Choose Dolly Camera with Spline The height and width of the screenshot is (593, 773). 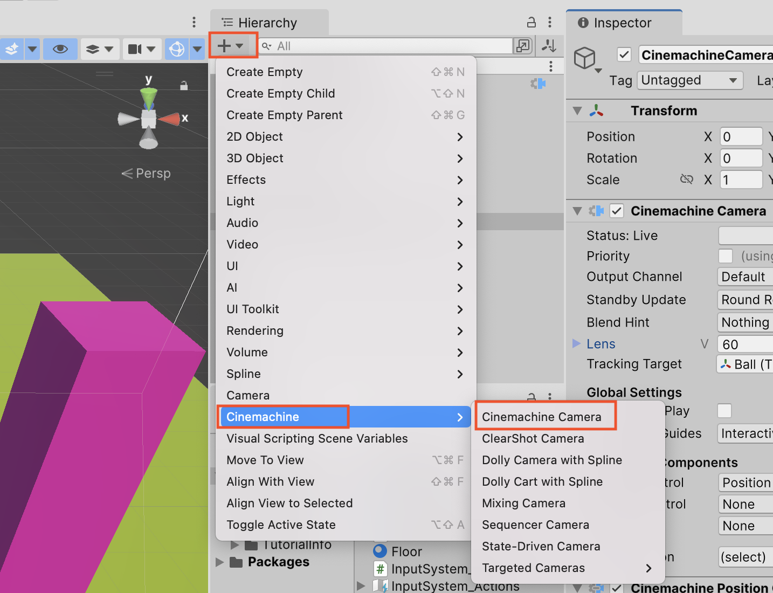tap(551, 460)
